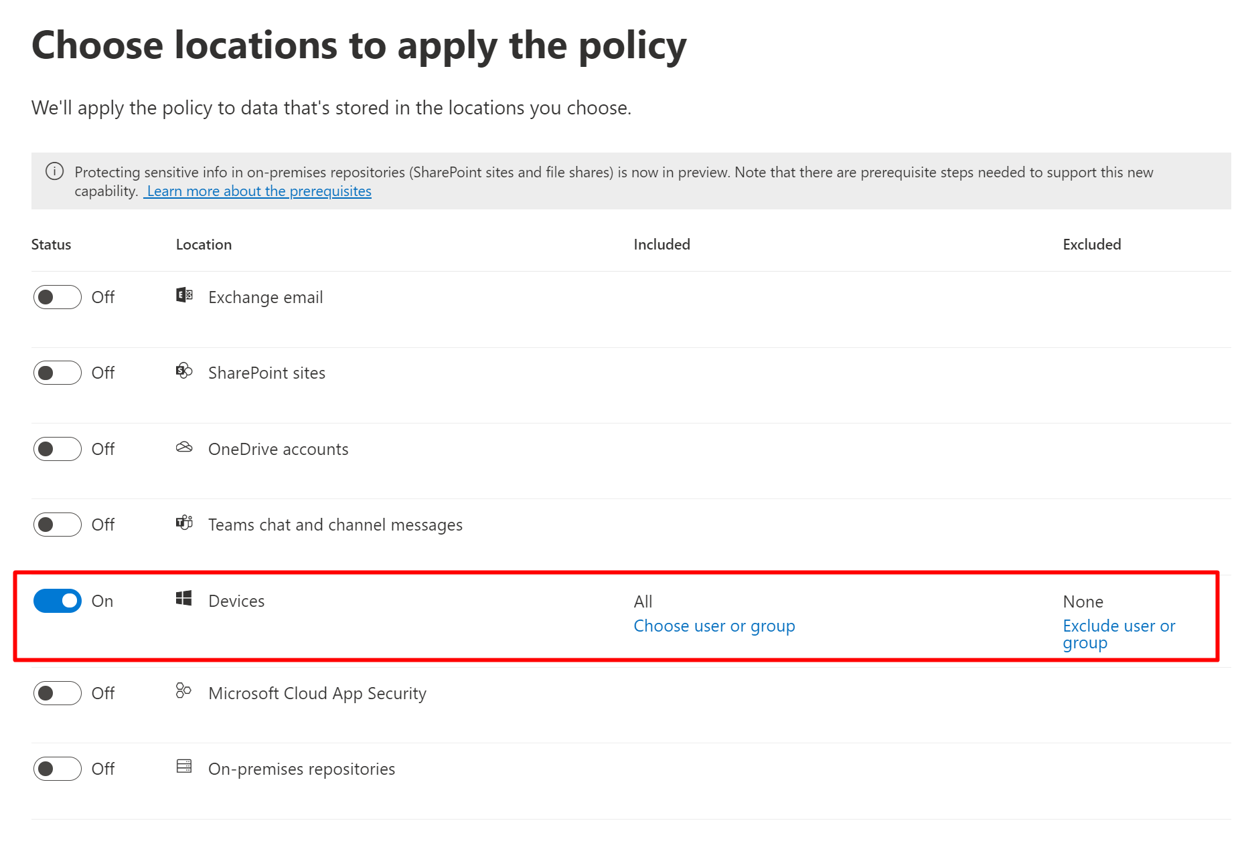Image resolution: width=1246 pixels, height=841 pixels.
Task: Enable the Exchange email toggle
Action: coord(58,297)
